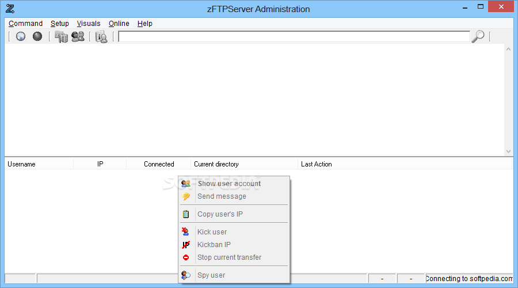Maximize the zFTPServer Administration window

pyautogui.click(x=481, y=7)
